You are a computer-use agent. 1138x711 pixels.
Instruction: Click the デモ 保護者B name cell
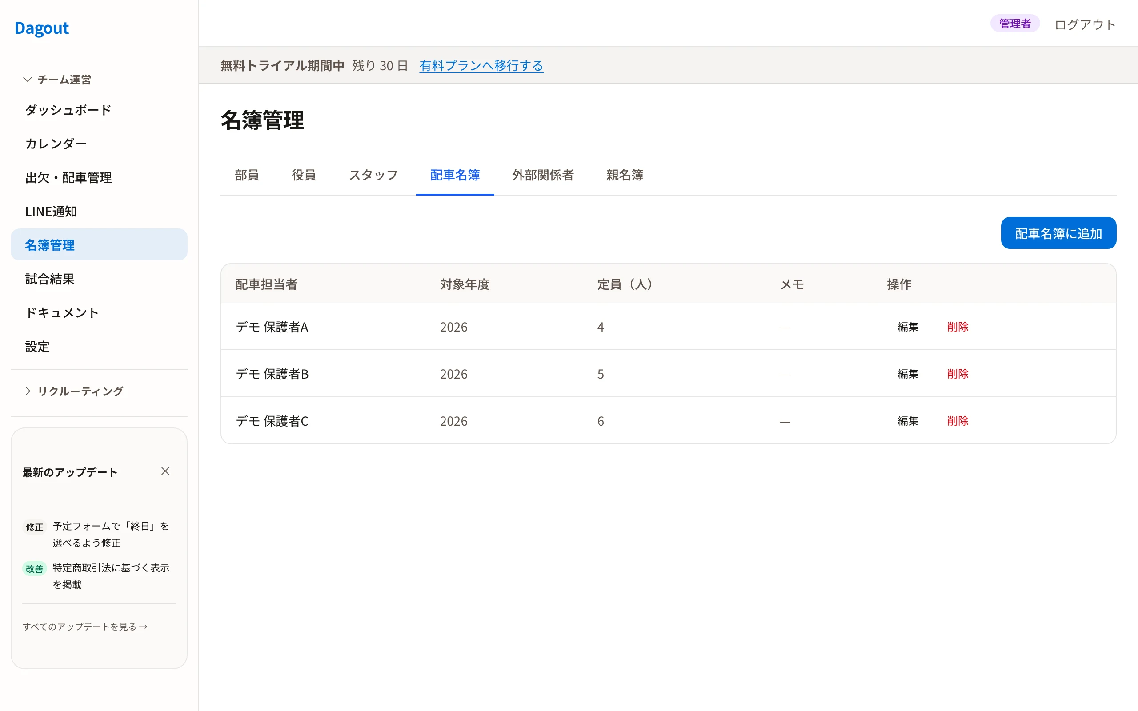pos(272,374)
